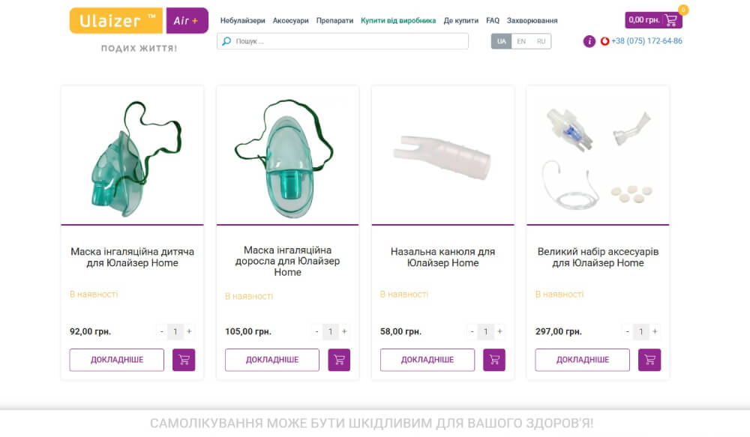Switch site language to RU
Image resolution: width=750 pixels, height=437 pixels.
(x=541, y=41)
